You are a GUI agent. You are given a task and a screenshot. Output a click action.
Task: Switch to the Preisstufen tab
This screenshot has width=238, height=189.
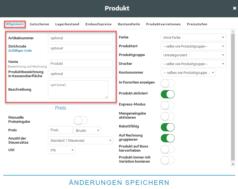tap(197, 24)
